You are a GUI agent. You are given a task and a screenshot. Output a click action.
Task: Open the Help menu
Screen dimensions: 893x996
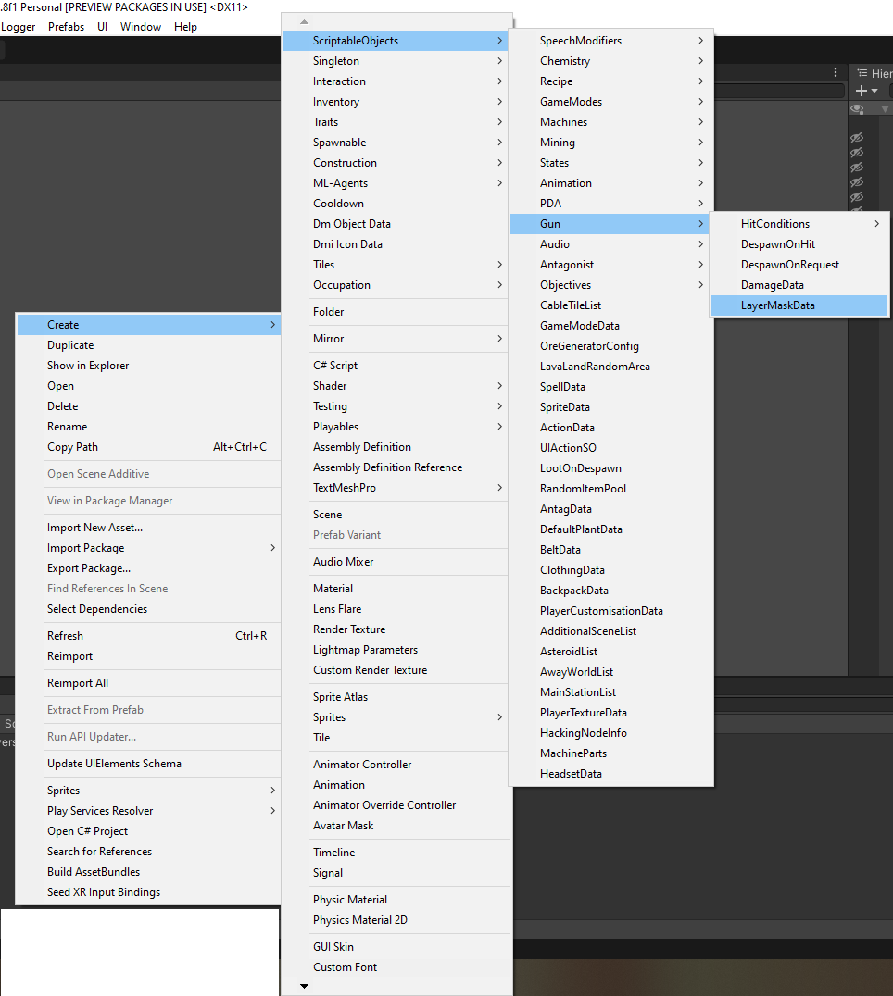pyautogui.click(x=185, y=27)
